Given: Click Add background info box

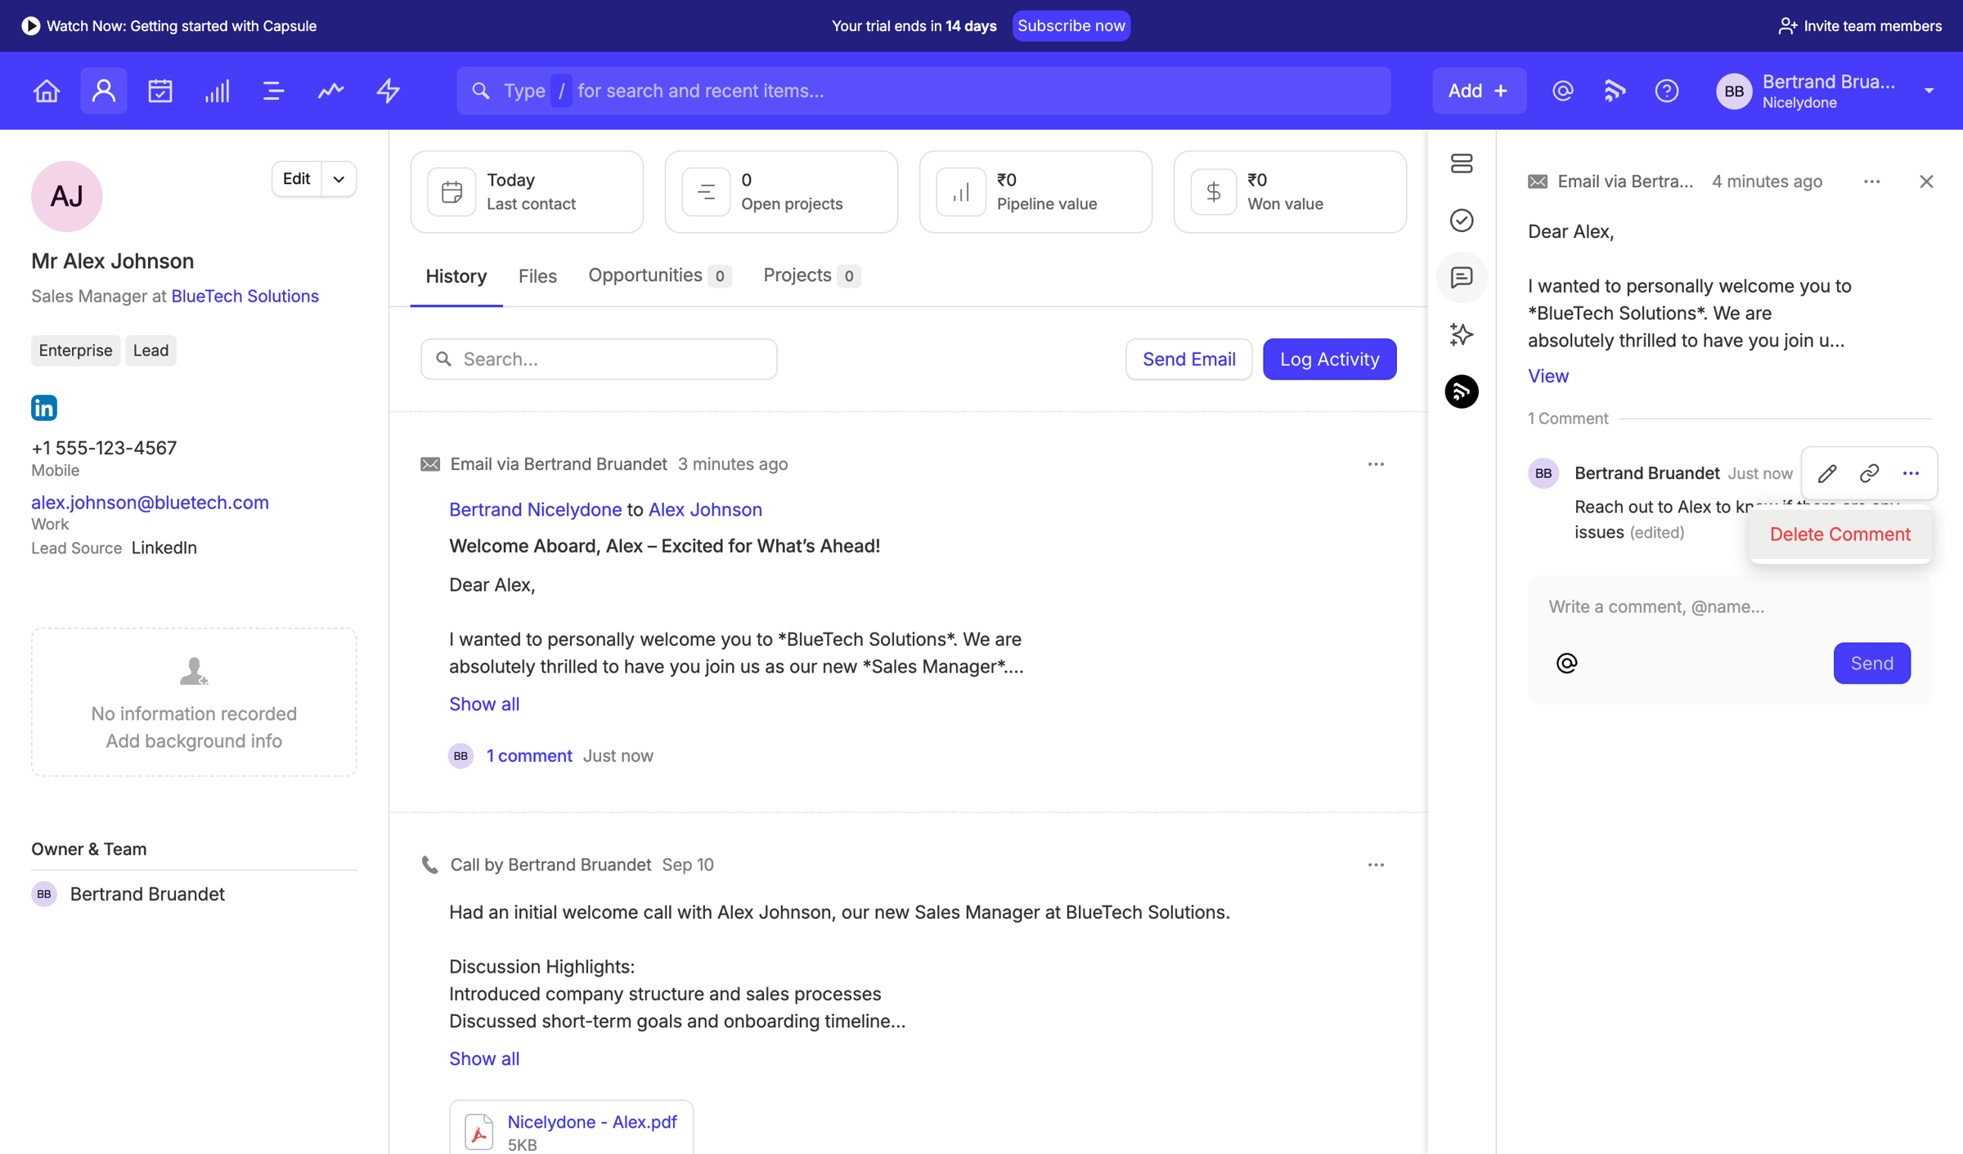Looking at the screenshot, I should click(x=194, y=702).
